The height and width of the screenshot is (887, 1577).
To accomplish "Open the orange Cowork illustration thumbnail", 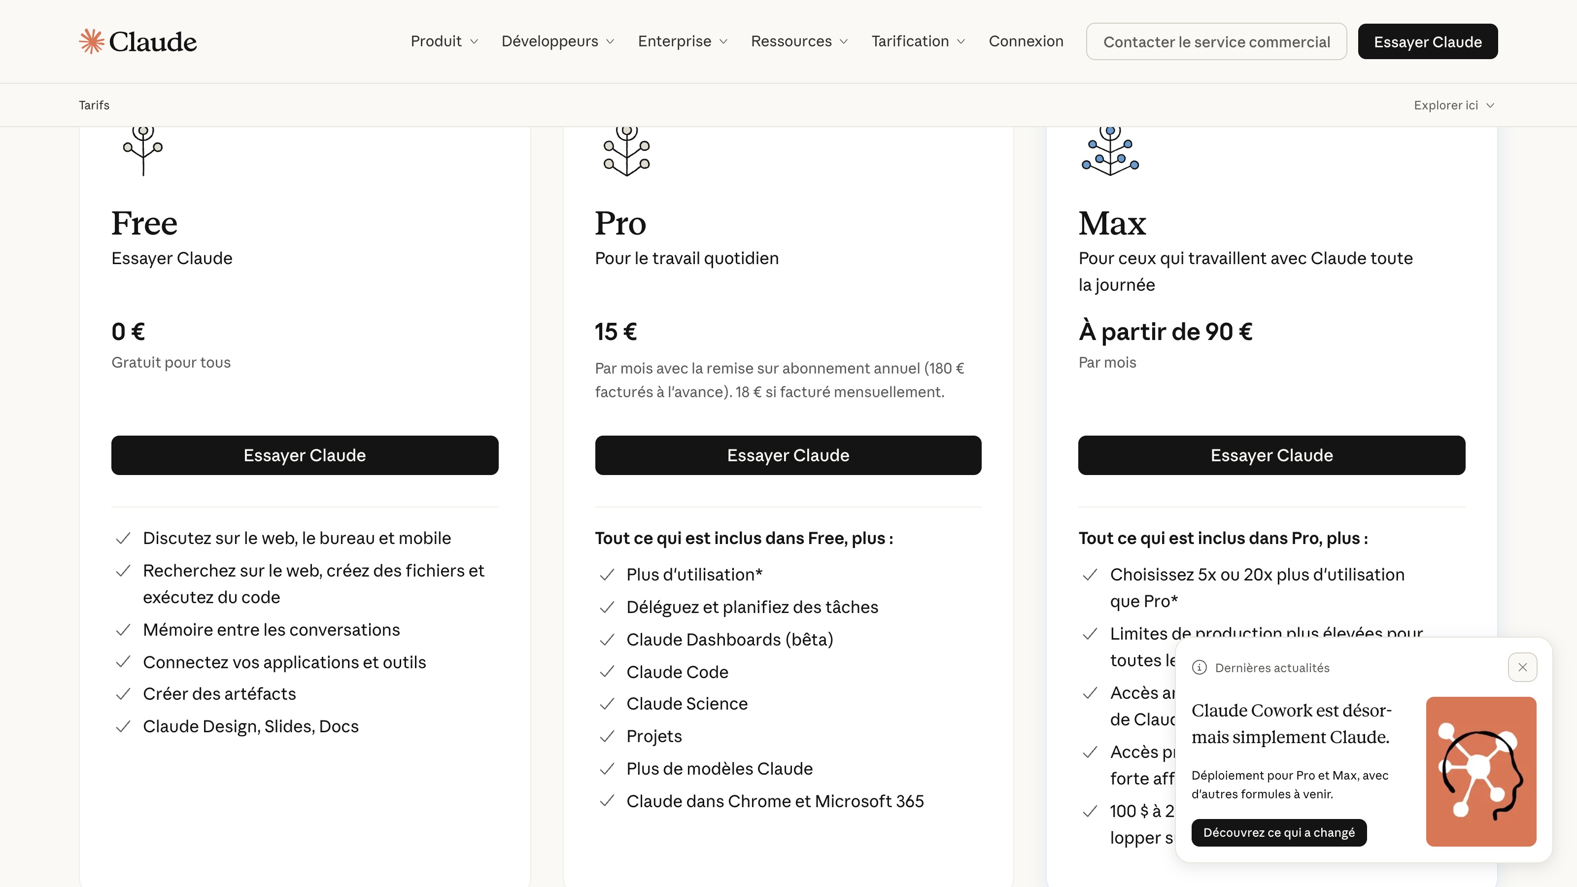I will click(1481, 771).
